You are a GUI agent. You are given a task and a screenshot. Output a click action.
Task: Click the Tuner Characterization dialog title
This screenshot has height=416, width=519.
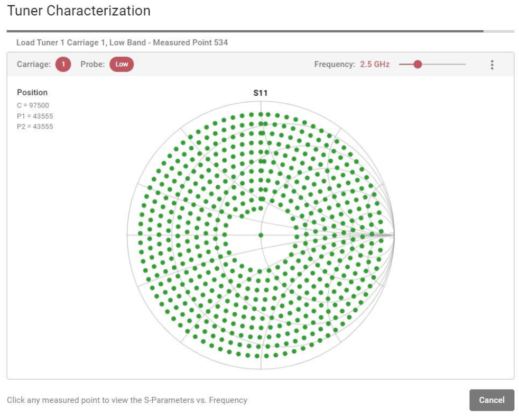(x=79, y=11)
